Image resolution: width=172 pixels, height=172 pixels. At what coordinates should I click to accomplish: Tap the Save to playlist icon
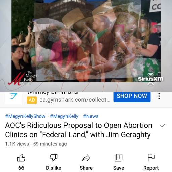119,158
